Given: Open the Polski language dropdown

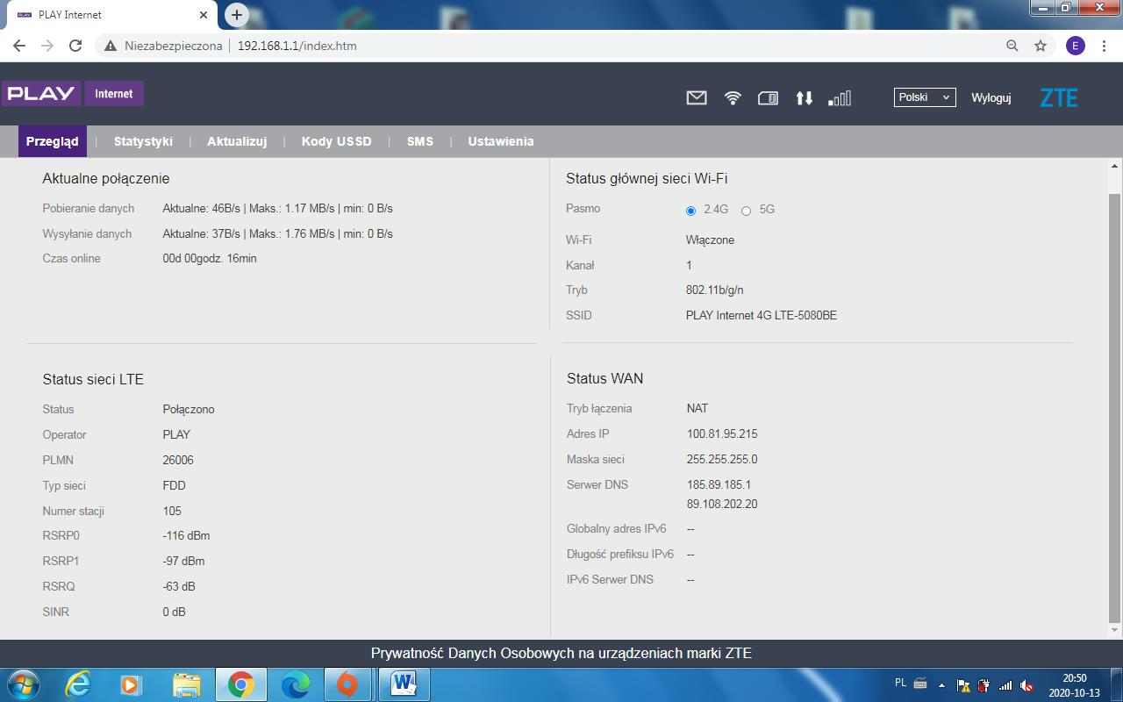Looking at the screenshot, I should (x=924, y=97).
